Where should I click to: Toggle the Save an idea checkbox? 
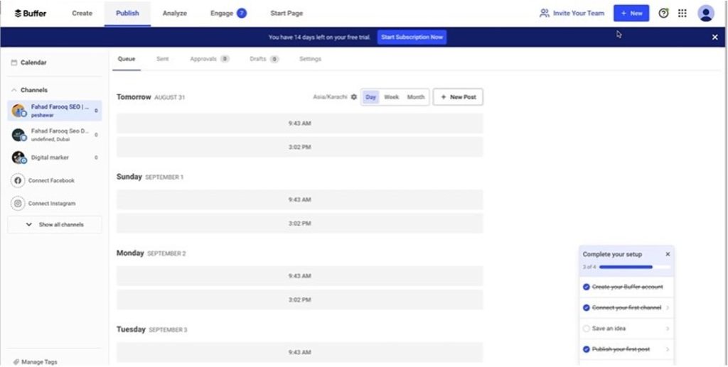586,329
